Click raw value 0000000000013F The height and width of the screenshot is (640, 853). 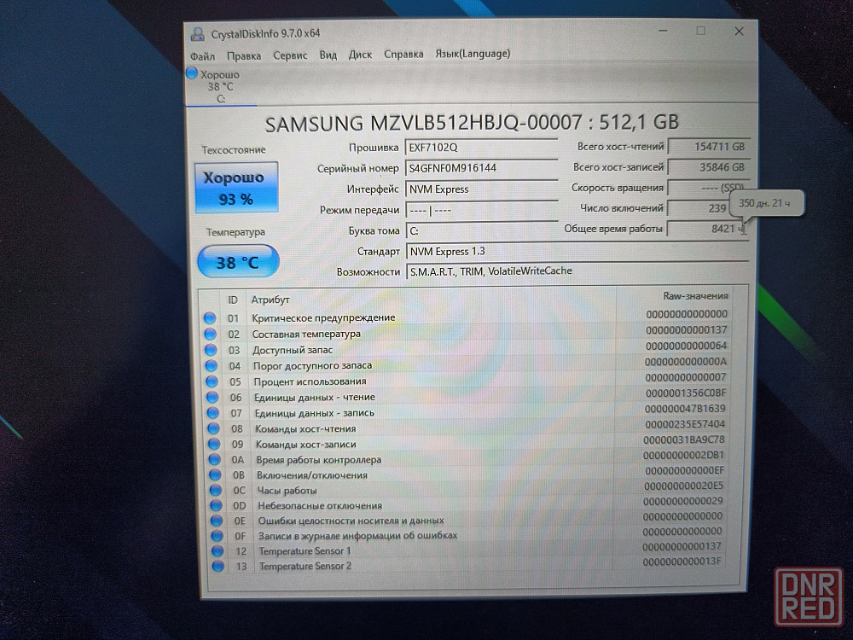[x=682, y=561]
